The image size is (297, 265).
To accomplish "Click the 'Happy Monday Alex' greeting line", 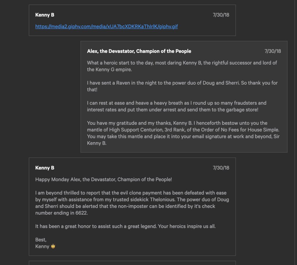I will point(104,179).
